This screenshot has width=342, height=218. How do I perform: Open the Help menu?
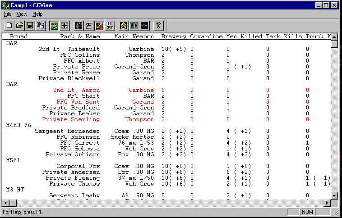click(x=37, y=14)
